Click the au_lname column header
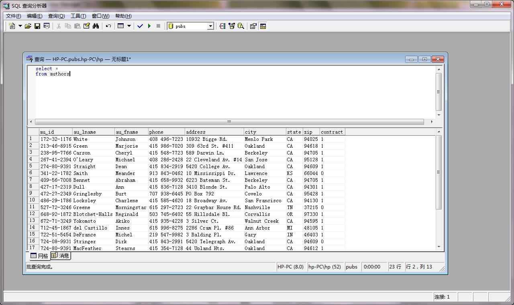Viewport: 514px width, 305px height. click(93, 132)
